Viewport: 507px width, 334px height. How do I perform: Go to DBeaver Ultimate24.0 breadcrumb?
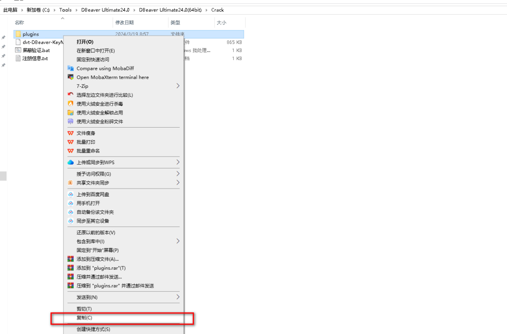coord(105,10)
